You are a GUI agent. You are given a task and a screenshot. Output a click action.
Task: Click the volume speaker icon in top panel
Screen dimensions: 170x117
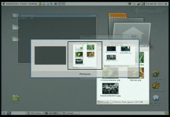(166, 4)
